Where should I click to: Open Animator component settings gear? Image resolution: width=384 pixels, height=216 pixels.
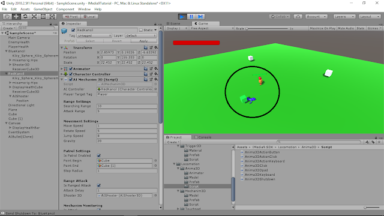pos(156,69)
